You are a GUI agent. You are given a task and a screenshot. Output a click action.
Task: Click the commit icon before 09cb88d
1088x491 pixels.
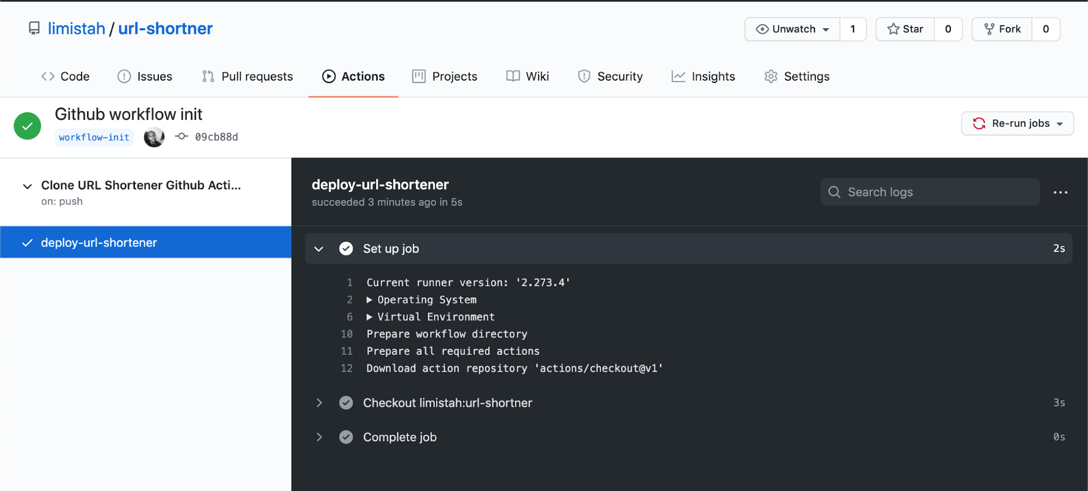coord(182,137)
